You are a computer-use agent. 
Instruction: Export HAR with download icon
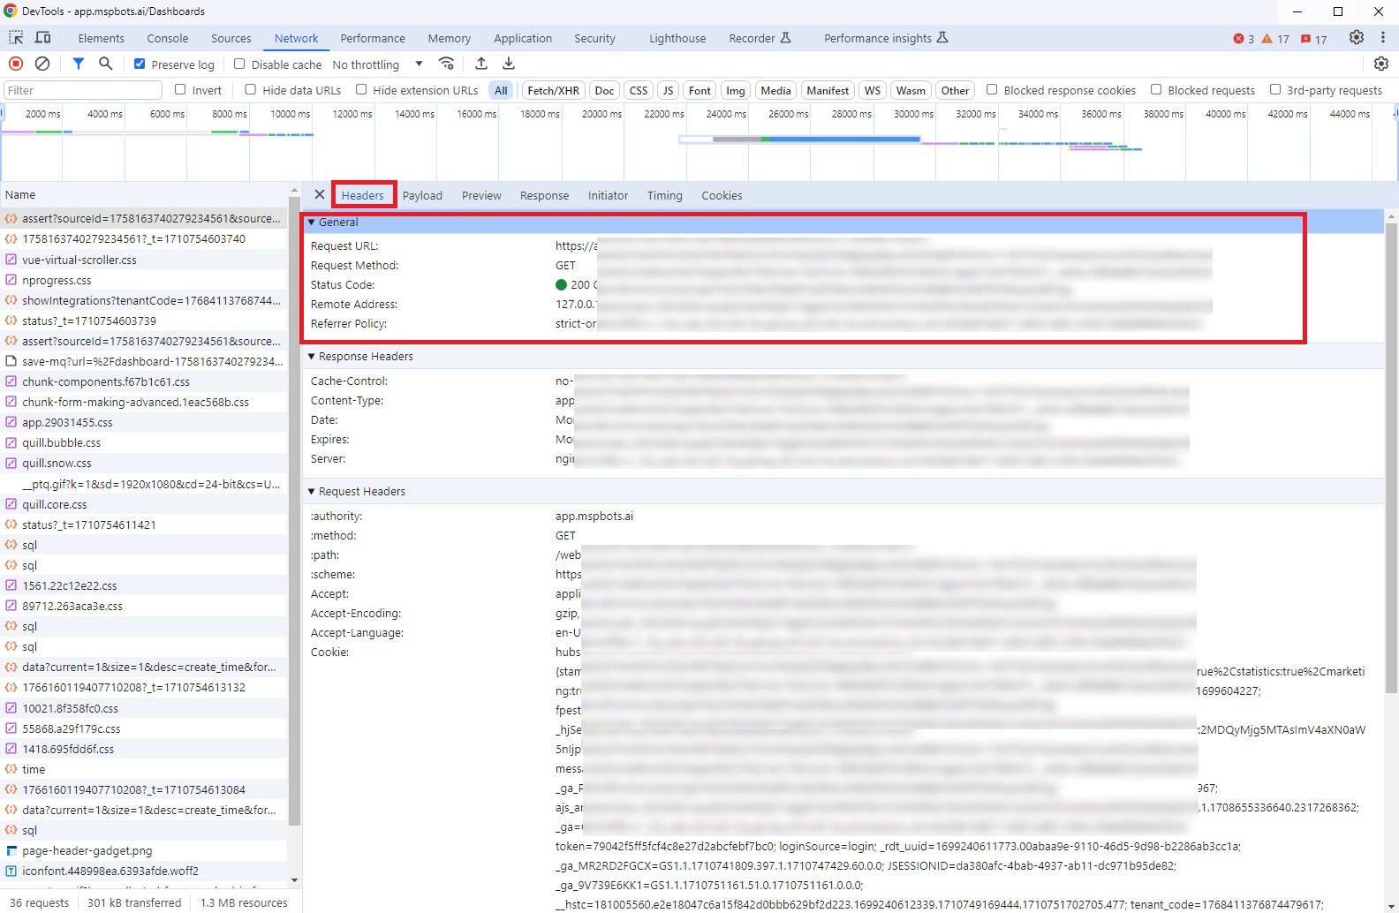coord(509,64)
